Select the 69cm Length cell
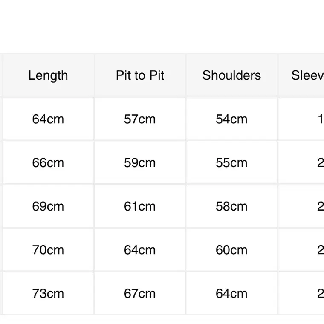 (48, 206)
